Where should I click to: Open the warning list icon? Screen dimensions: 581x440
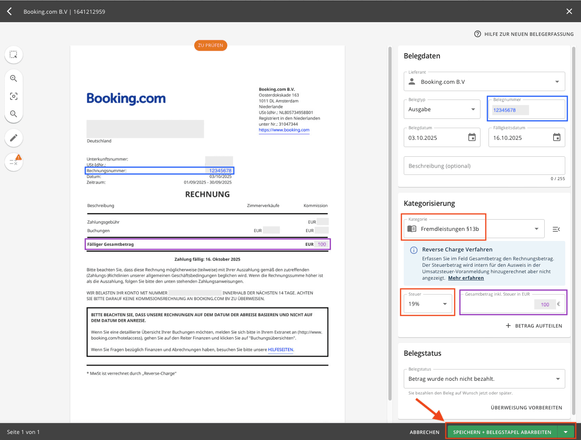click(x=14, y=162)
